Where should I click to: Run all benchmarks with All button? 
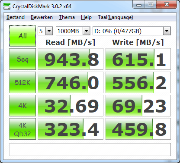coord(22,36)
